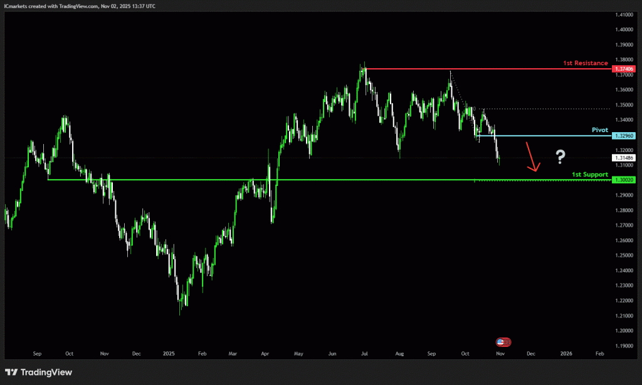
Task: Click the 1.41000 price axis label
Action: [624, 14]
